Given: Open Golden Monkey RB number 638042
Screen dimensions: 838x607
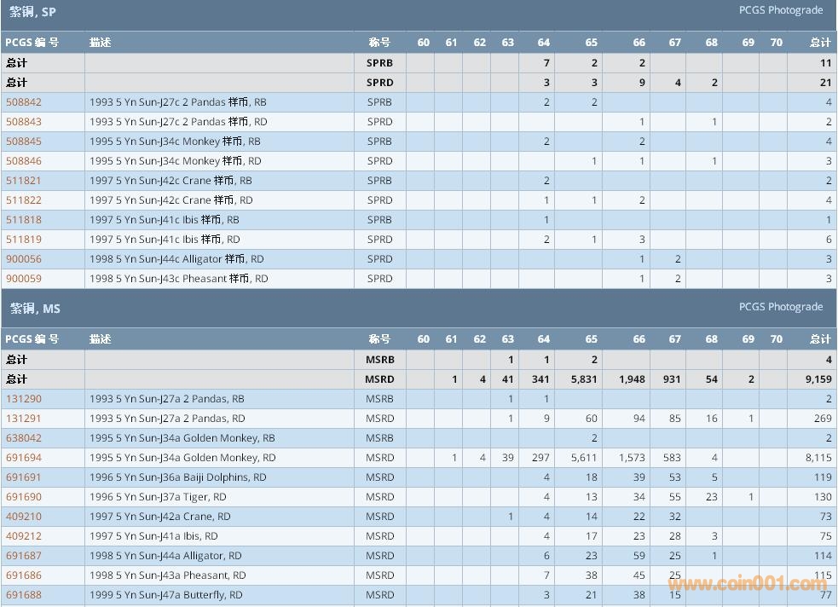Looking at the screenshot, I should (24, 438).
